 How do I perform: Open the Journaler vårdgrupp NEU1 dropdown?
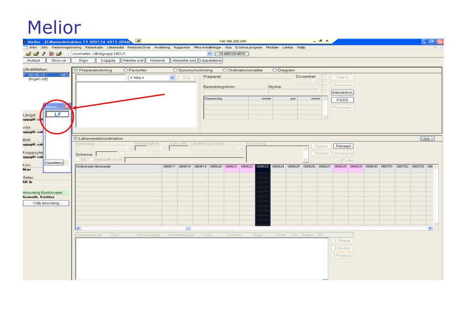[x=209, y=53]
